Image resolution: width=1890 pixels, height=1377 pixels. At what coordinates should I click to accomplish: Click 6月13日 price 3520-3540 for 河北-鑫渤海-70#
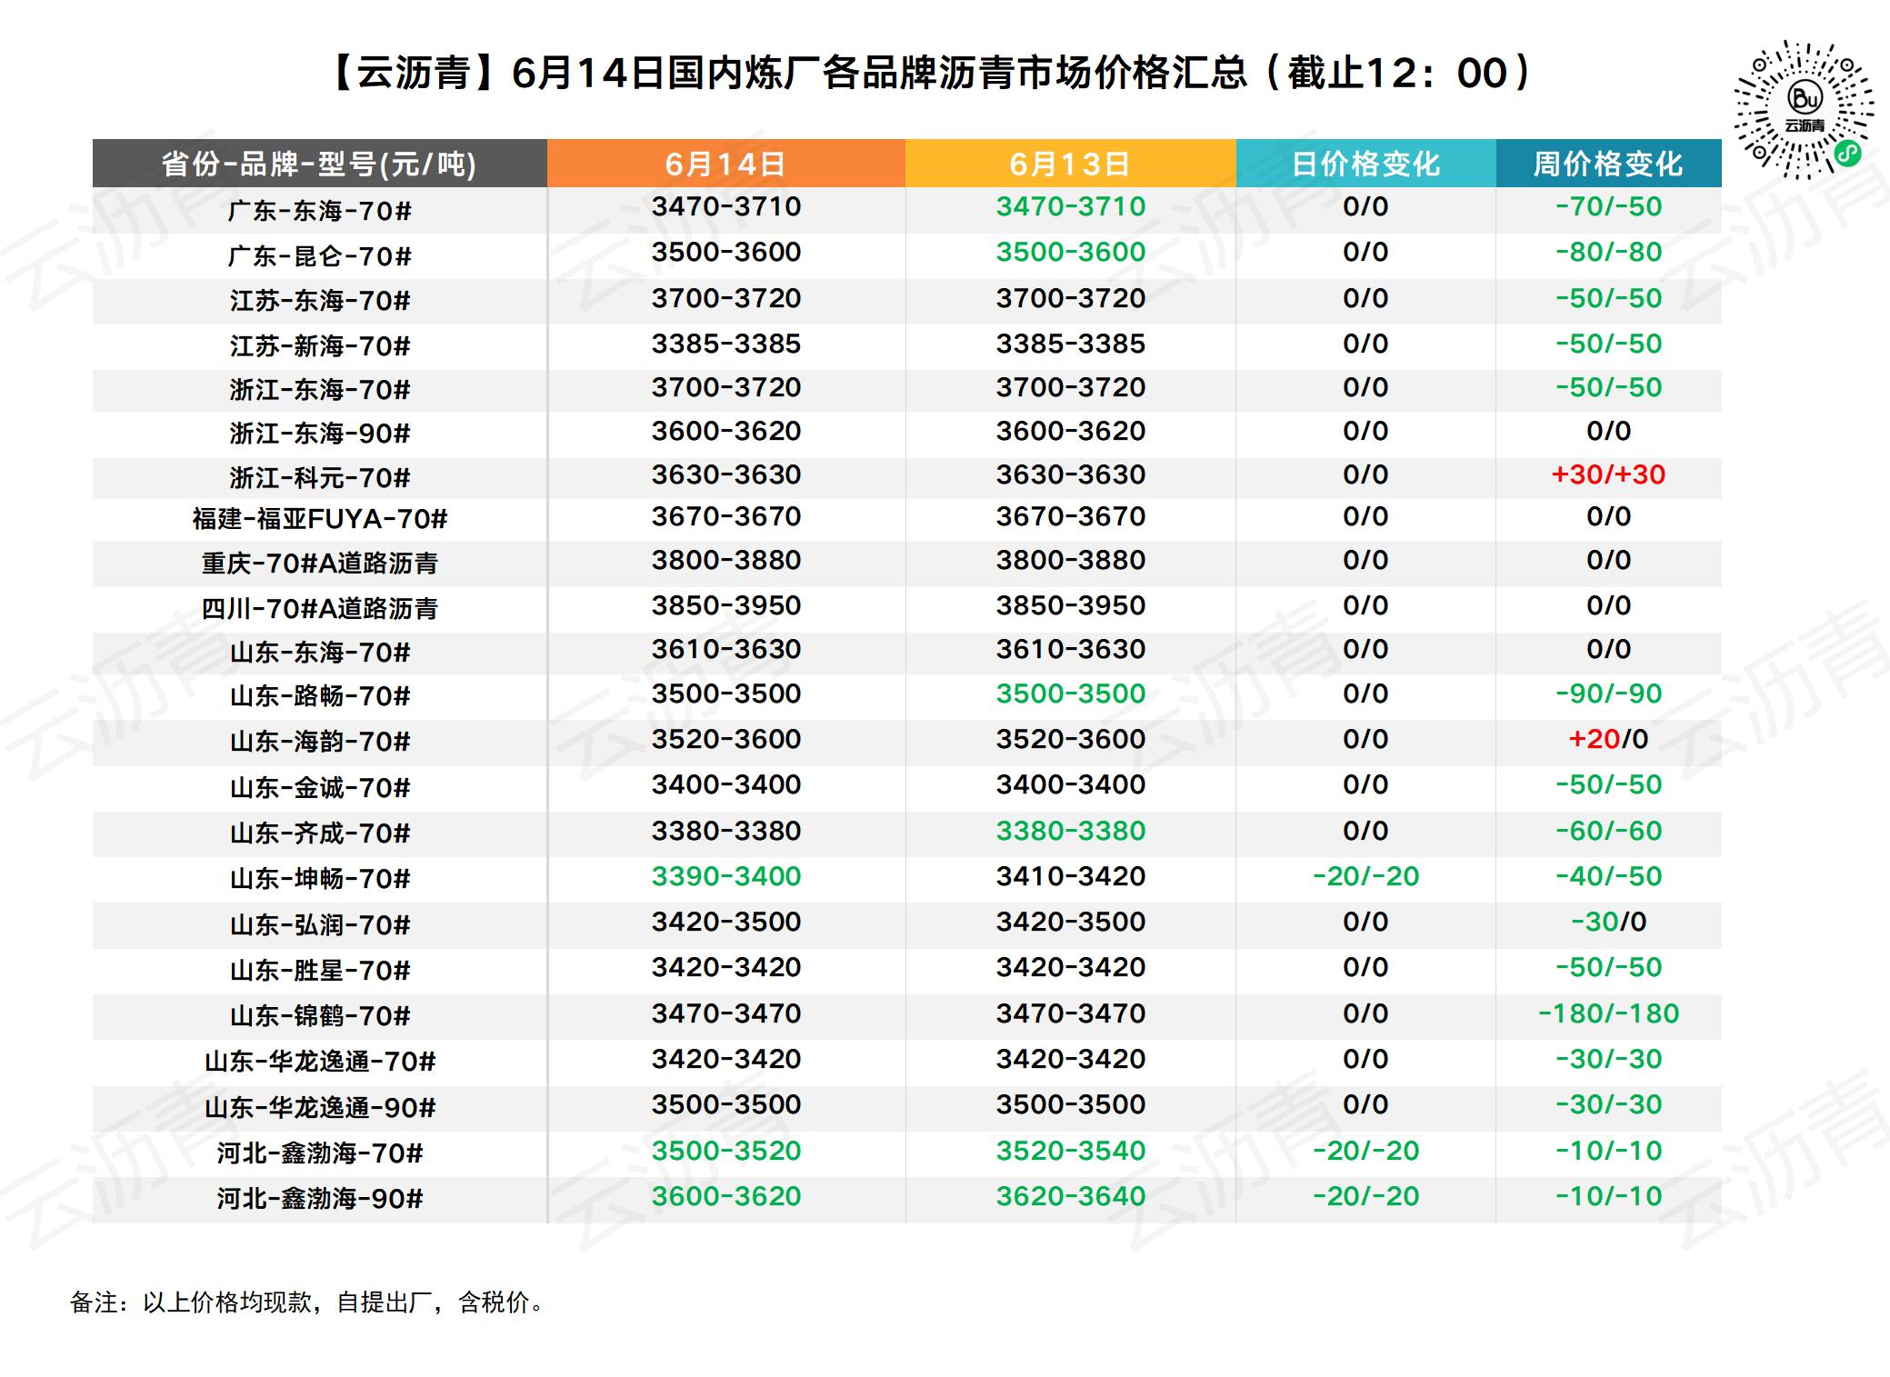pyautogui.click(x=1070, y=1151)
